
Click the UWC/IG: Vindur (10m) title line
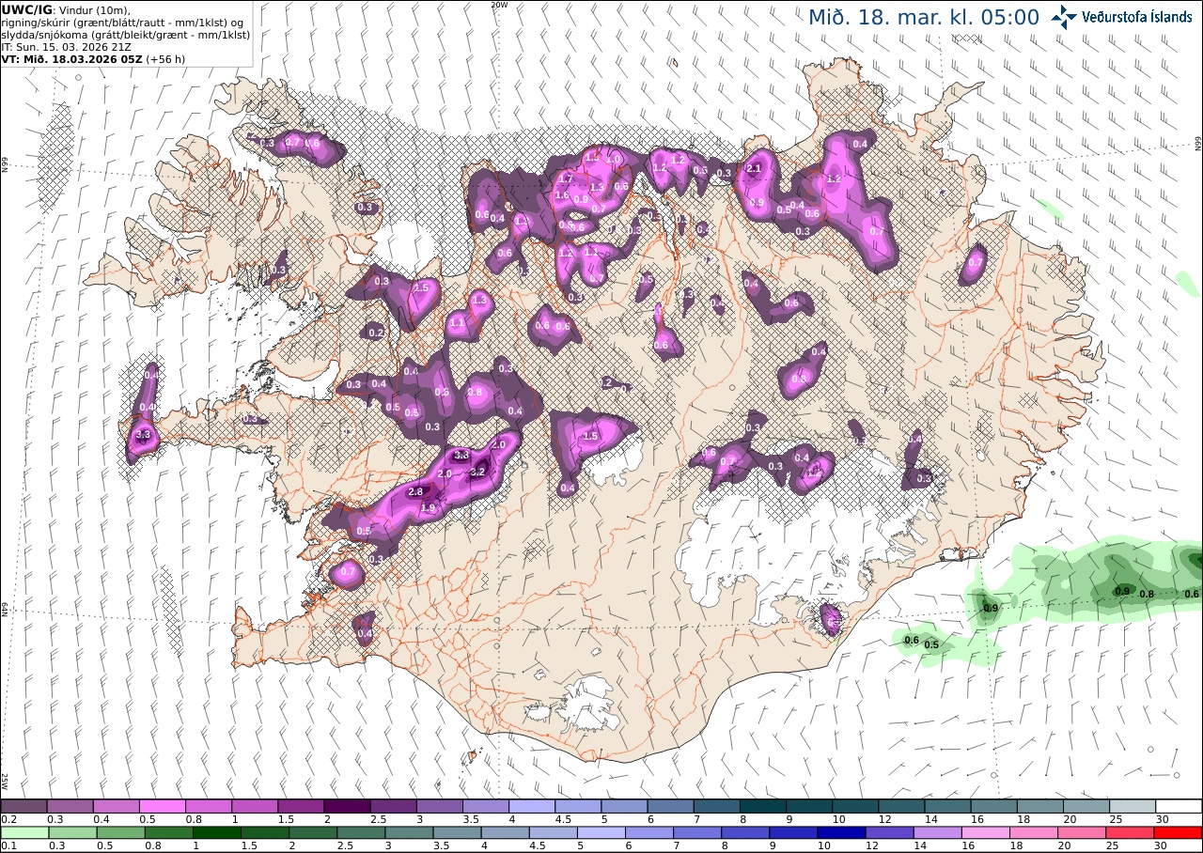click(65, 9)
